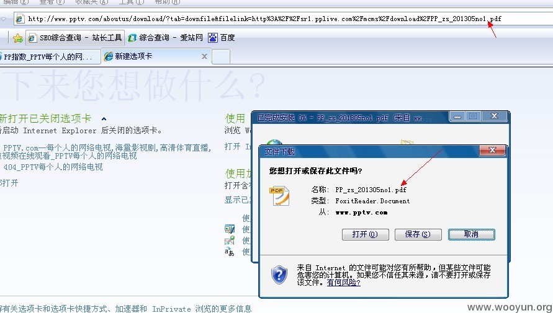The width and height of the screenshot is (553, 313).
Task: Close the 文件下载 dialog
Action: point(492,151)
